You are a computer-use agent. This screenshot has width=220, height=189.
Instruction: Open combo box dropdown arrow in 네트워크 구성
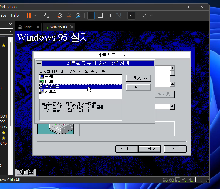click(172, 107)
